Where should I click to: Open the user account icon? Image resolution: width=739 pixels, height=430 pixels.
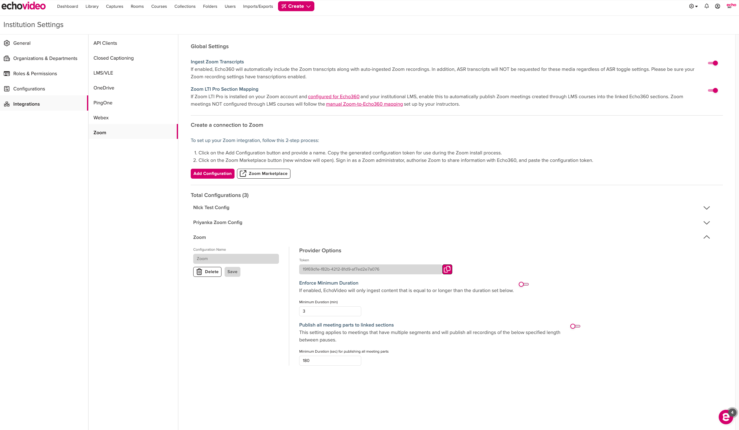coord(718,6)
